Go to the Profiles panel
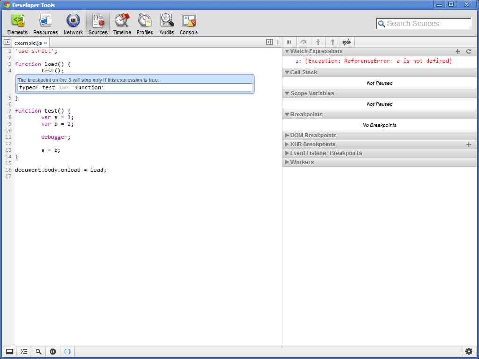 145,24
